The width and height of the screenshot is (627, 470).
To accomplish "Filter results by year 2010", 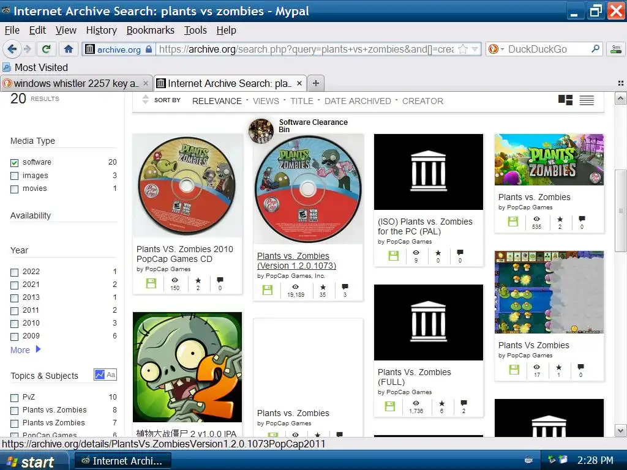I will [15, 323].
